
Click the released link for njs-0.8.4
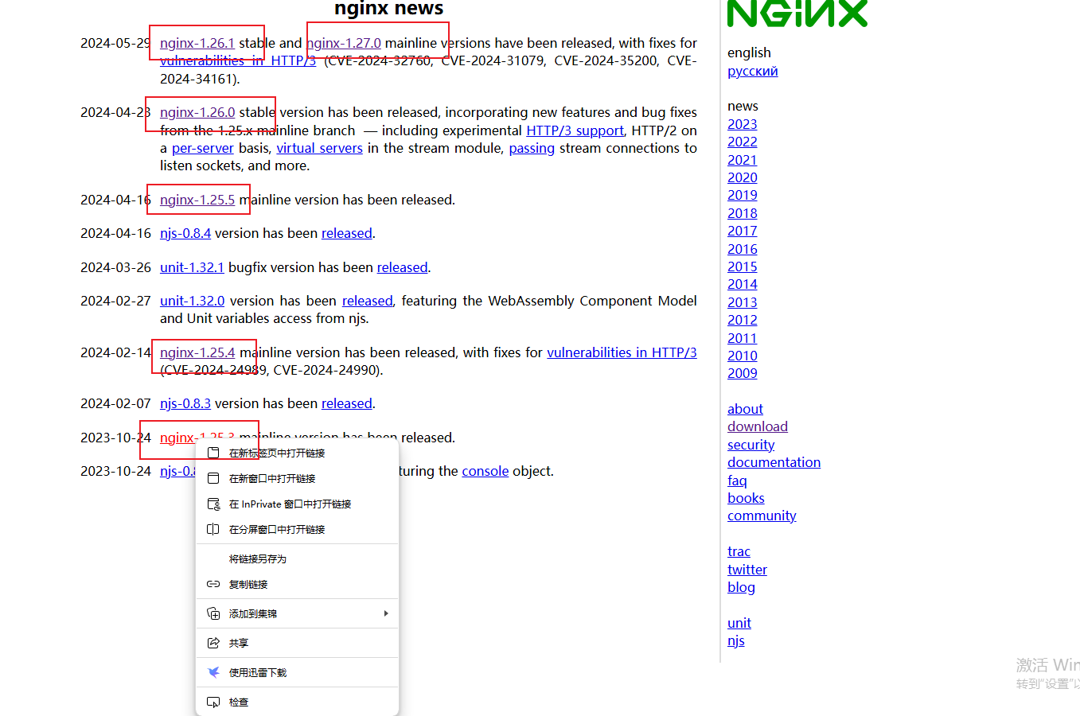click(x=346, y=232)
